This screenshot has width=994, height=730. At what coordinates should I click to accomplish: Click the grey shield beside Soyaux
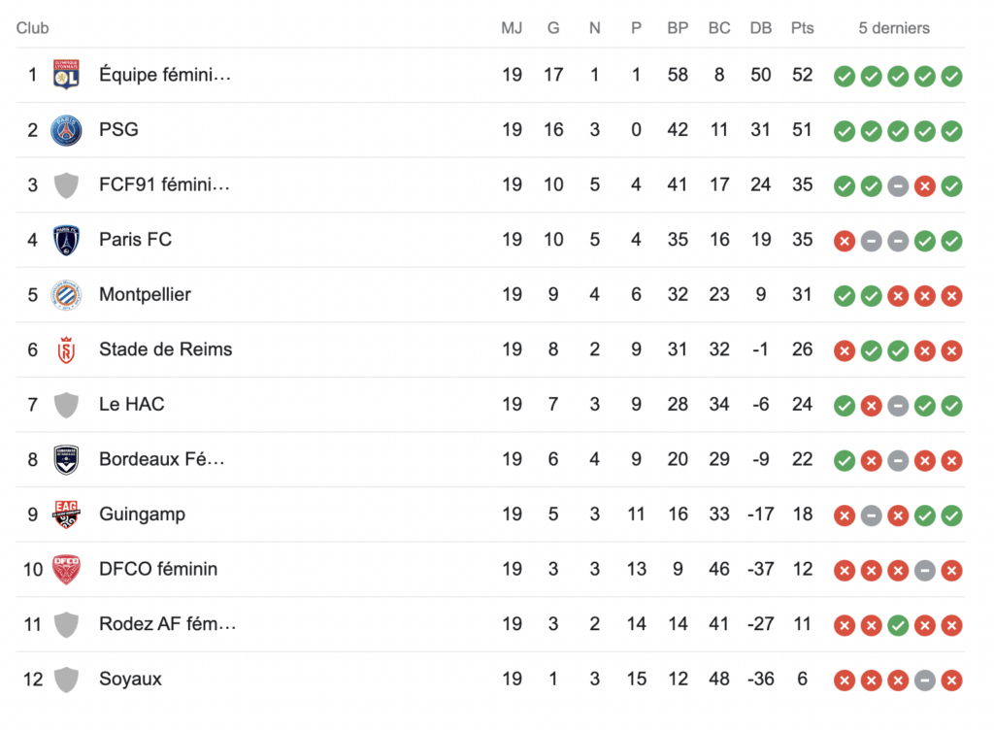(67, 680)
